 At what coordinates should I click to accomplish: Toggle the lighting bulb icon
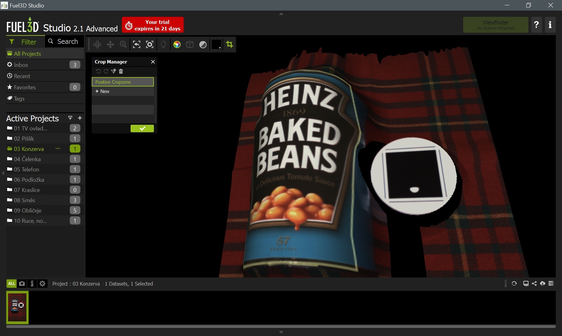[164, 44]
